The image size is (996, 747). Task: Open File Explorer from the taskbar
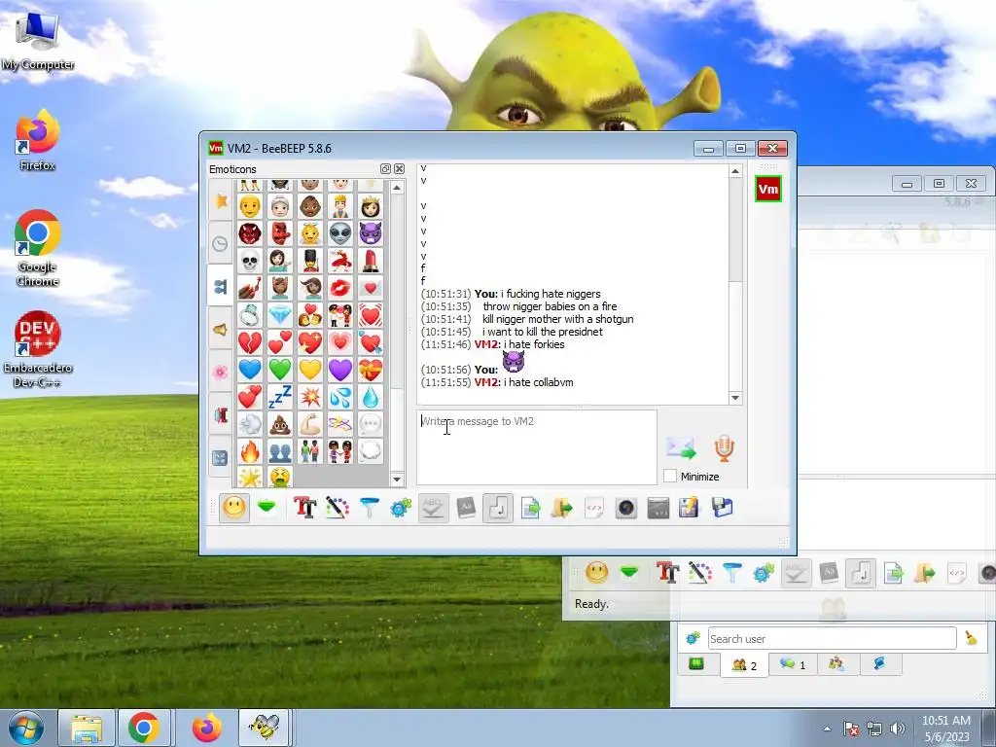tap(87, 728)
